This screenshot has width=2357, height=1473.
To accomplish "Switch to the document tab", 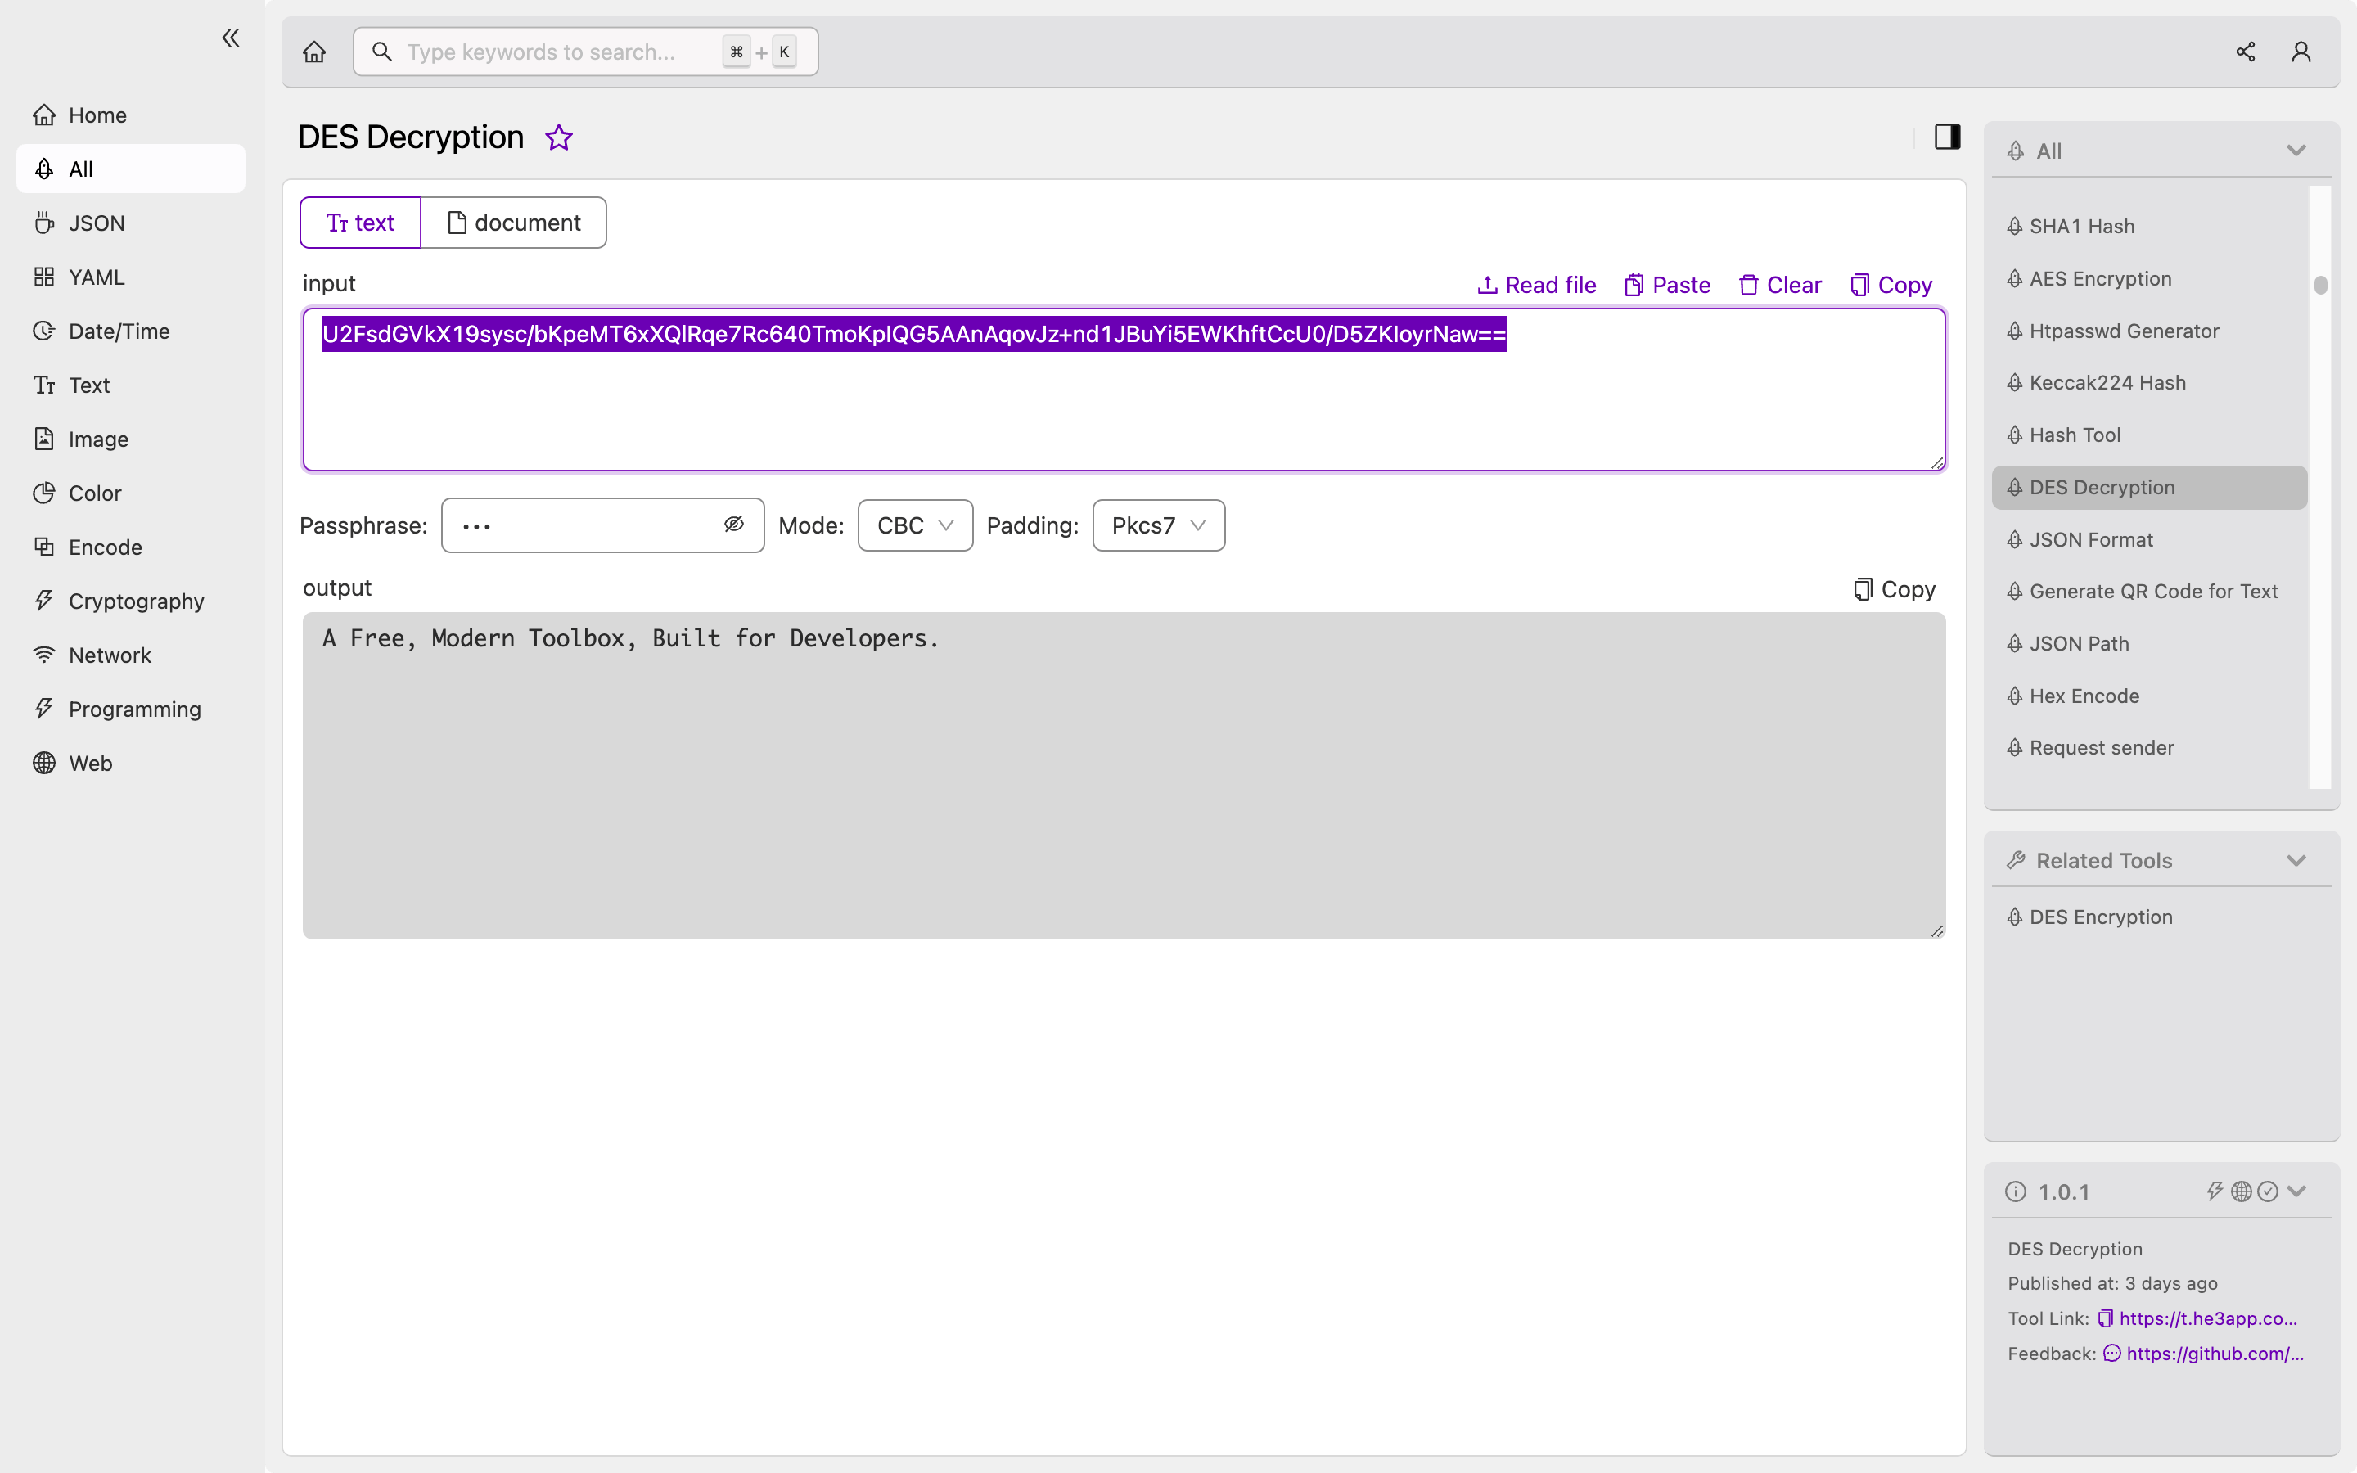I will 513,223.
